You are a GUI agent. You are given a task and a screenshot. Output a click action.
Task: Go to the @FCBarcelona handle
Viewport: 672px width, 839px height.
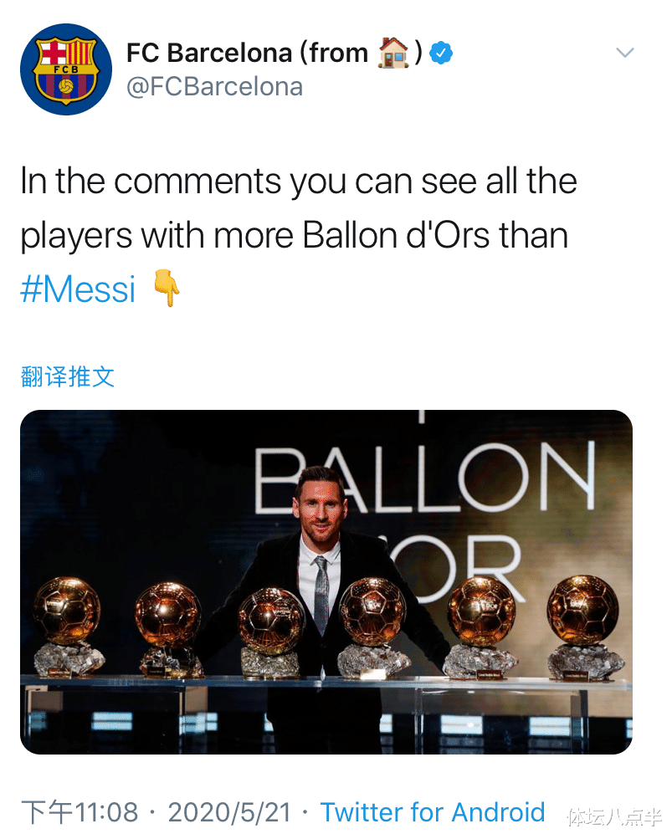coord(214,87)
